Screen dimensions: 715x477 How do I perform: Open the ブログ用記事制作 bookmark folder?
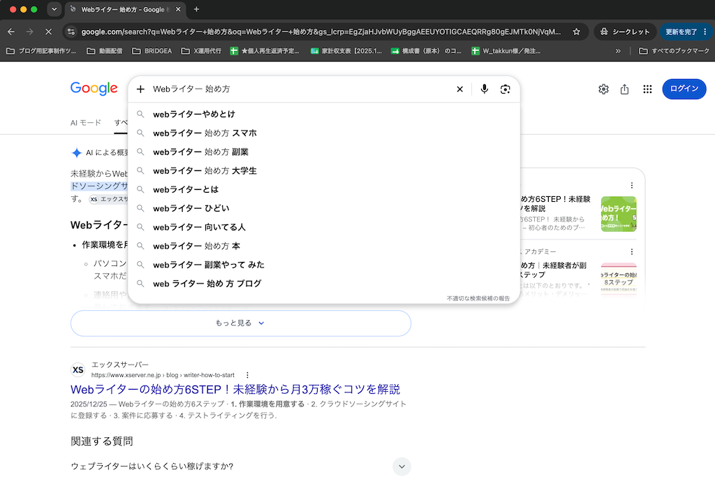point(41,50)
